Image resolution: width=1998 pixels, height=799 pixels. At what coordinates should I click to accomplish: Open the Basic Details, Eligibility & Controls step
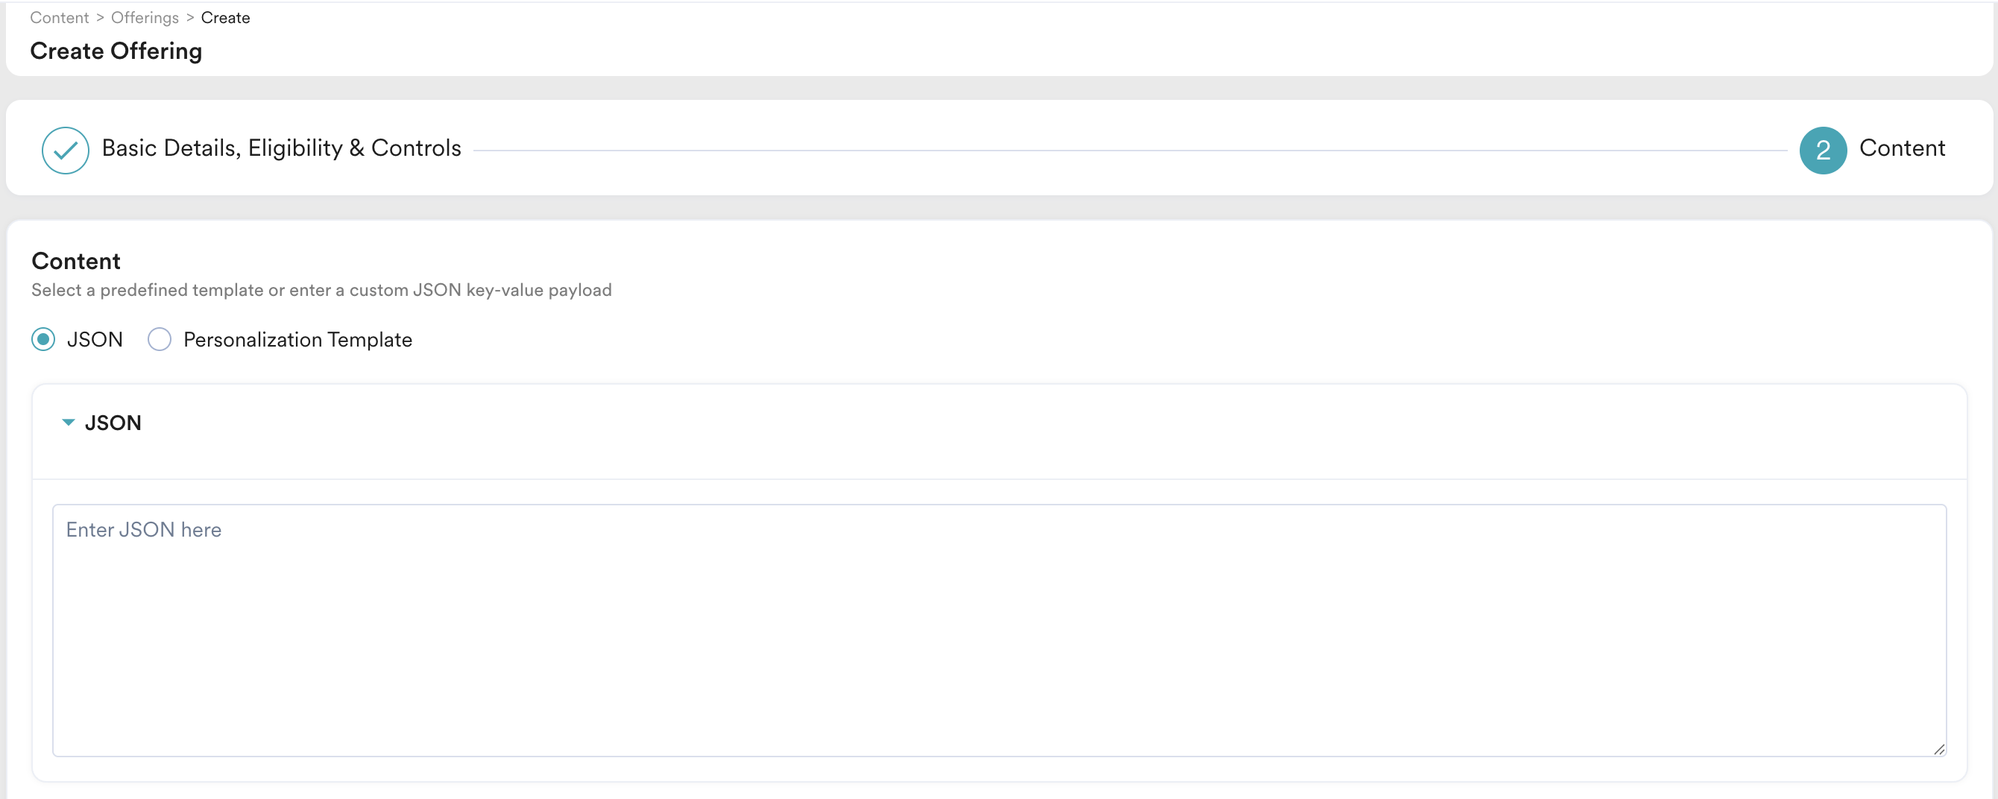(x=281, y=148)
